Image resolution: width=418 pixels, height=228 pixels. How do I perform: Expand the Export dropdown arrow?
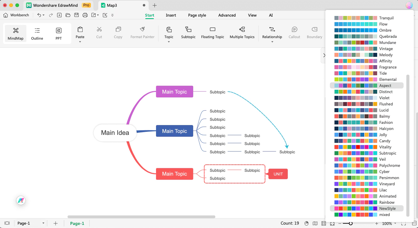[98, 15]
